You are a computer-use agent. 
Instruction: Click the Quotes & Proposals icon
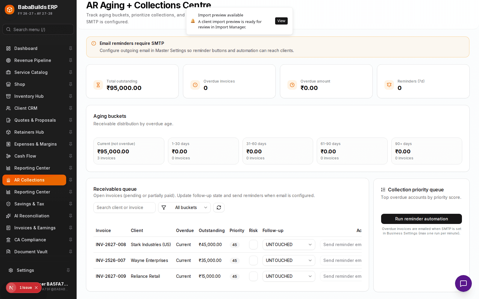(8, 120)
